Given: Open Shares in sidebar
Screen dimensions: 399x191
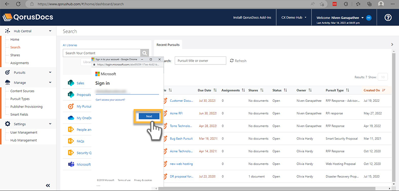Looking at the screenshot, I should [15, 55].
